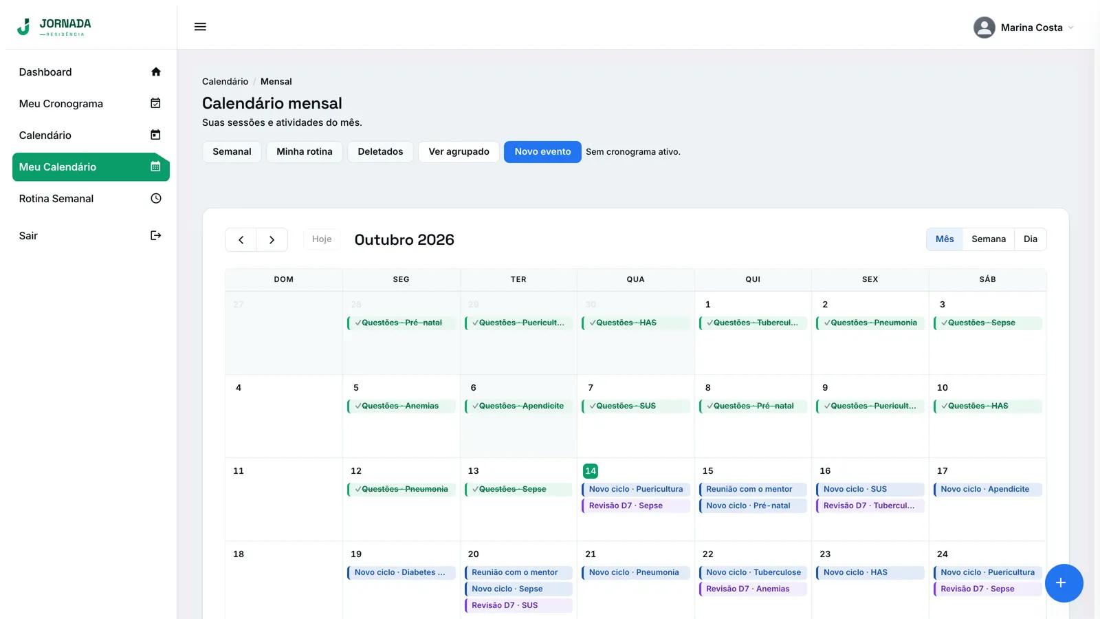Viewport: 1100px width, 619px height.
Task: Click the Hoje button
Action: (x=322, y=239)
